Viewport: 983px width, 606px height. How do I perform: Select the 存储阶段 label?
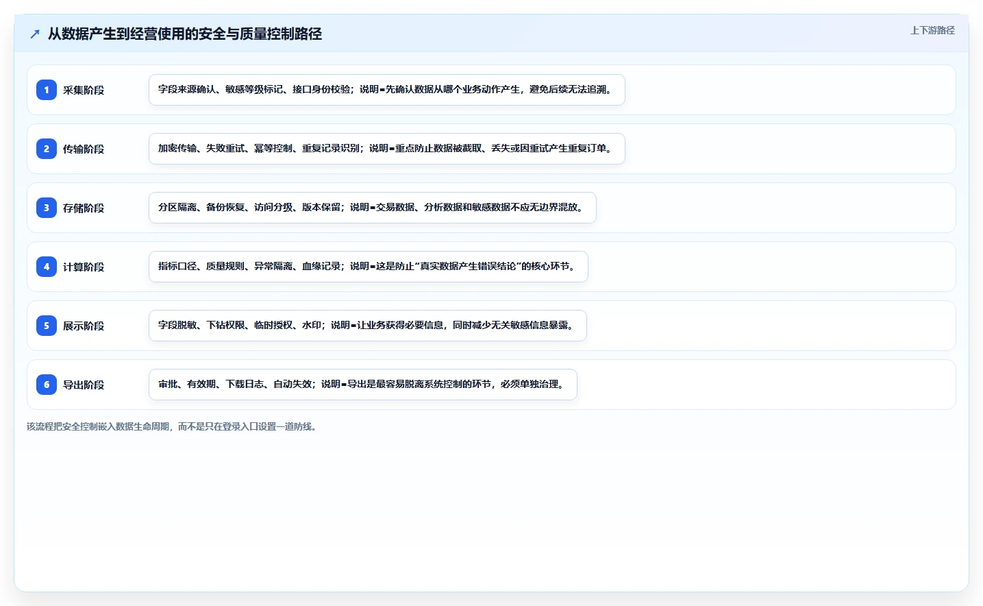point(84,208)
